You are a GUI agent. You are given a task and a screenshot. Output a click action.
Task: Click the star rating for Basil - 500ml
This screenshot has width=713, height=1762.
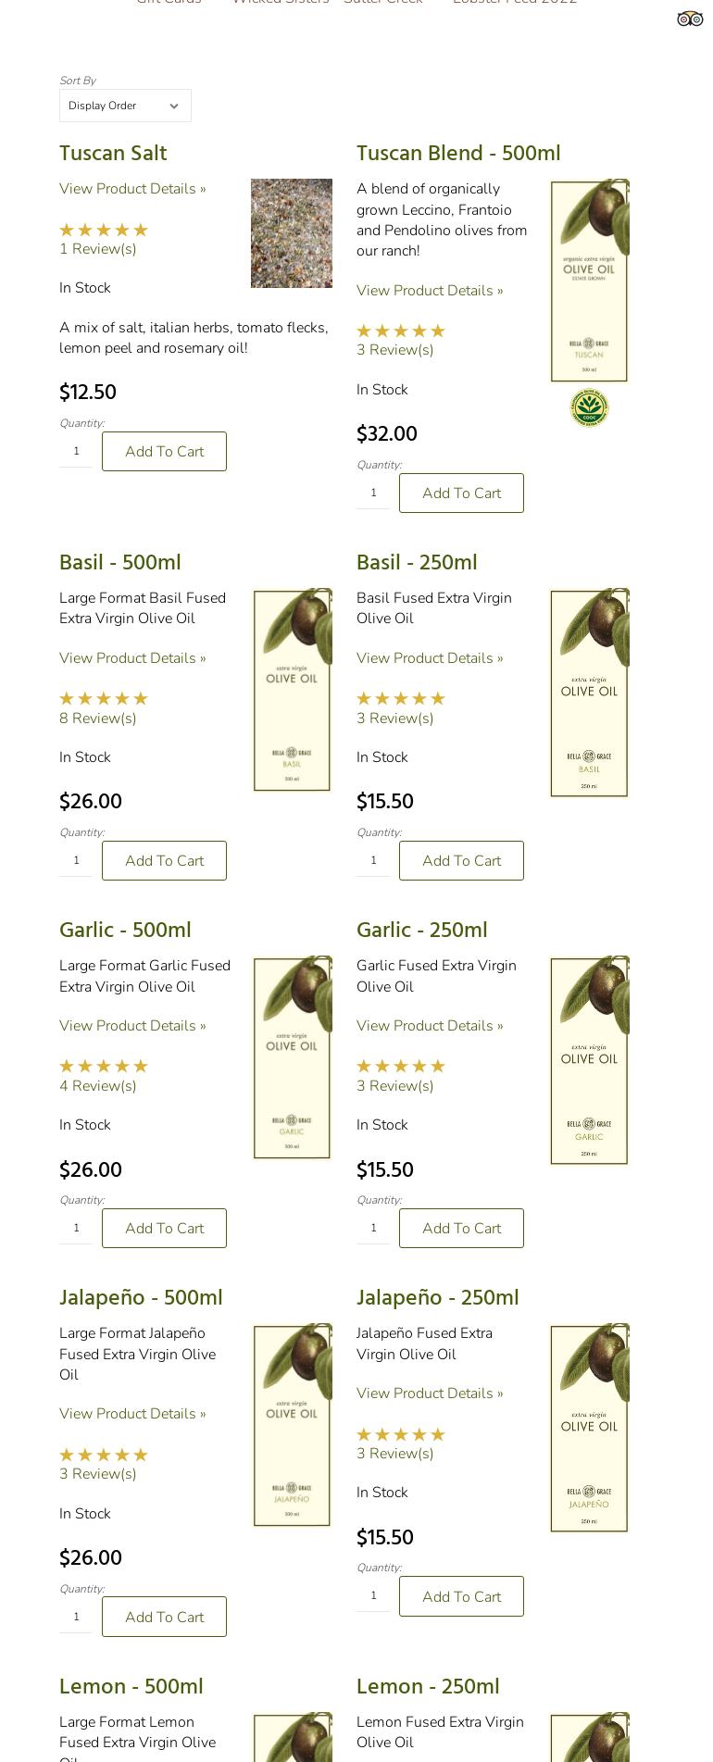point(103,698)
